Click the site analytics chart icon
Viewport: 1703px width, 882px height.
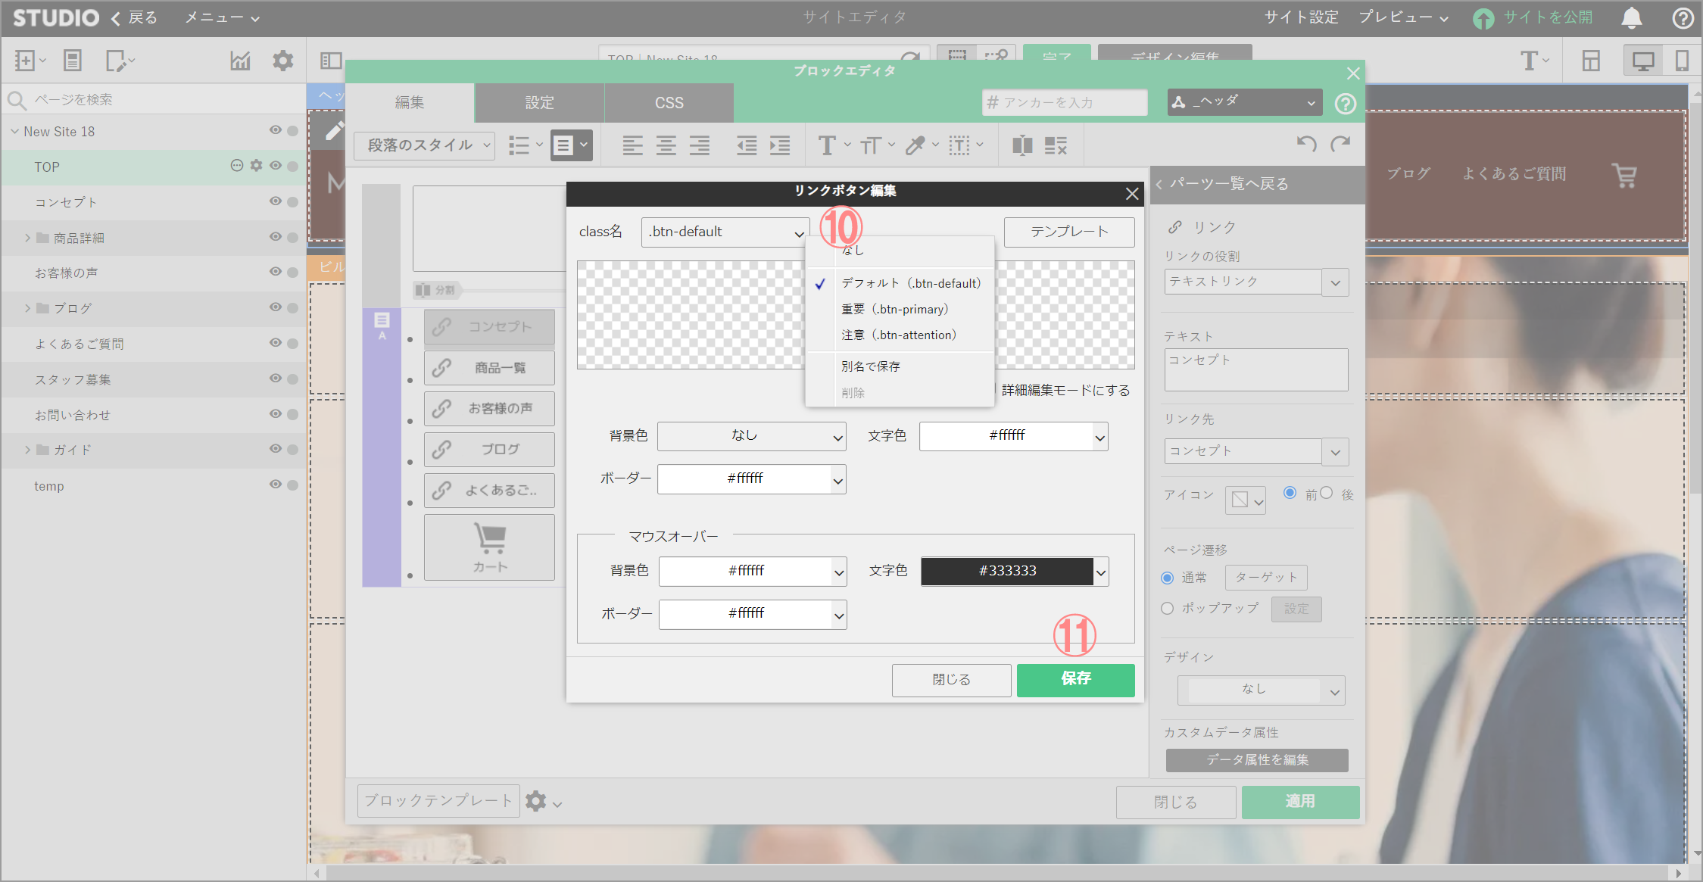coord(240,61)
